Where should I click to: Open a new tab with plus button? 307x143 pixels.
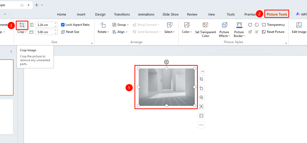pyautogui.click(x=37, y=5)
